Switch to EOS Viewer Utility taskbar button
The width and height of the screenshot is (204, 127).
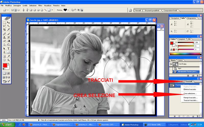[154, 125]
